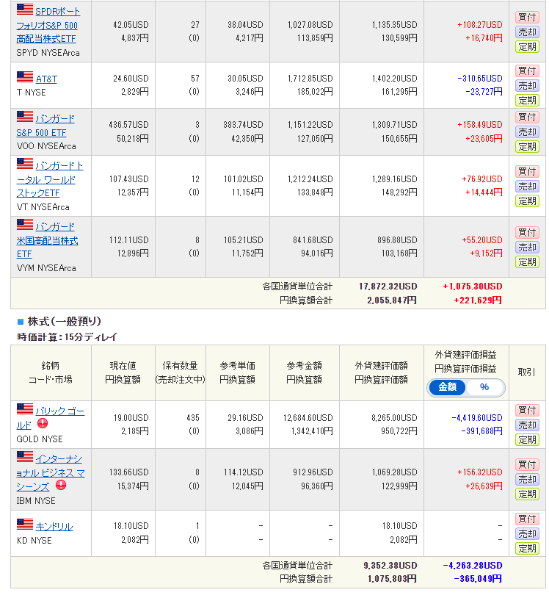
Task: Click the 外貨建評価額 column header
Action: pyautogui.click(x=382, y=366)
